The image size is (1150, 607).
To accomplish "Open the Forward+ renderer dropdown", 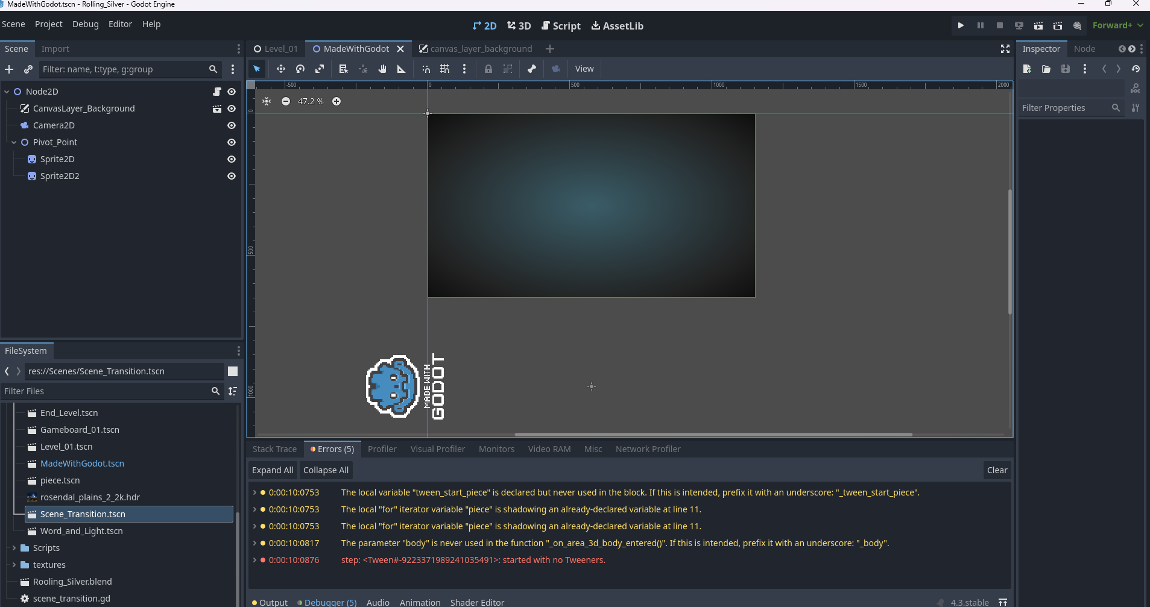I will coord(1117,25).
